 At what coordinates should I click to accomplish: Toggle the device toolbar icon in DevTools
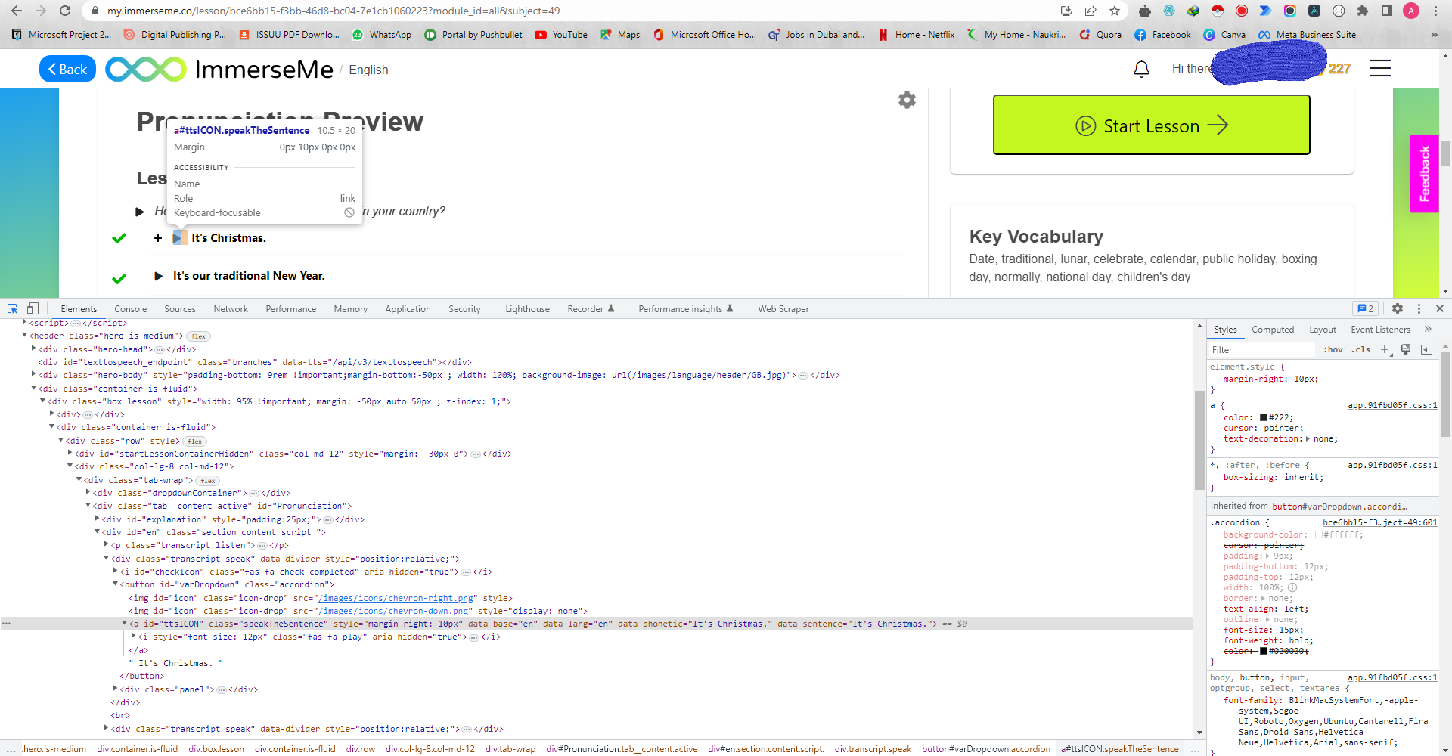pyautogui.click(x=33, y=308)
